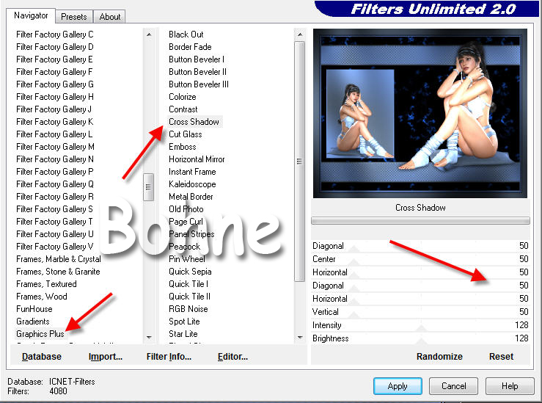Image resolution: width=542 pixels, height=403 pixels.
Task: Click the Randomize button
Action: [x=439, y=357]
